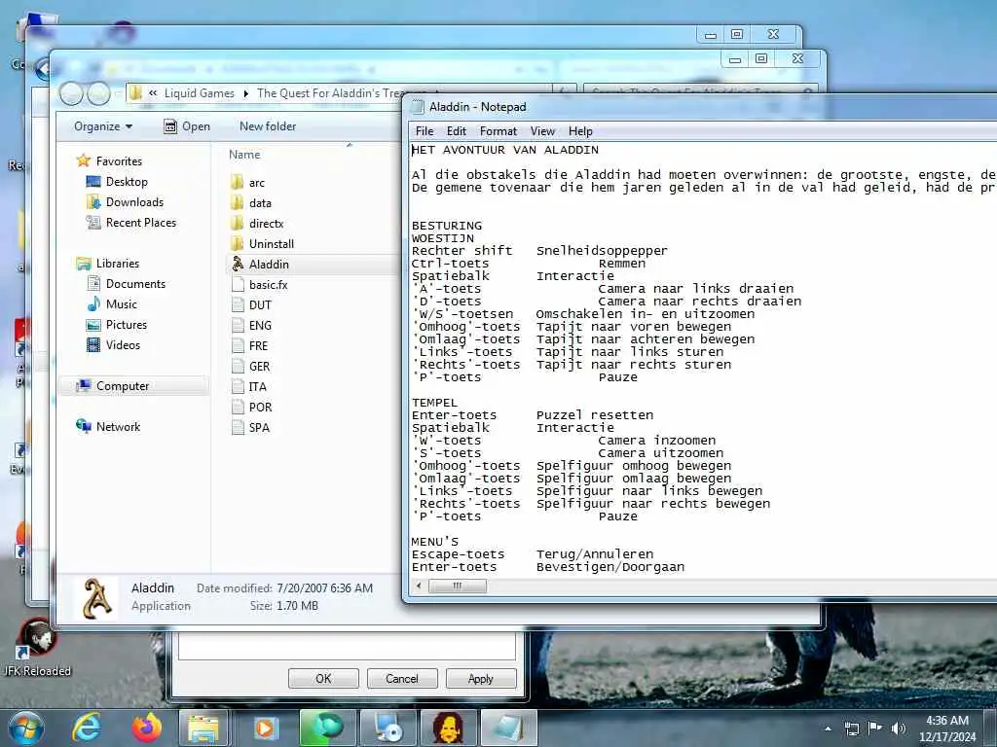Open Notepad Format menu
This screenshot has width=997, height=747.
[498, 131]
